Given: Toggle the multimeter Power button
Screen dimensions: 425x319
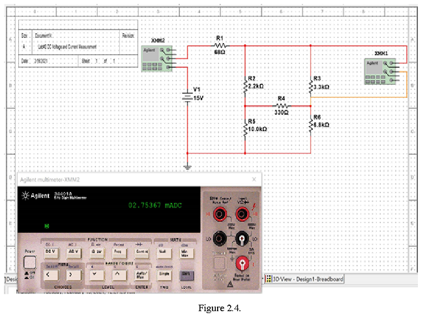Looking at the screenshot, I should 29,262.
